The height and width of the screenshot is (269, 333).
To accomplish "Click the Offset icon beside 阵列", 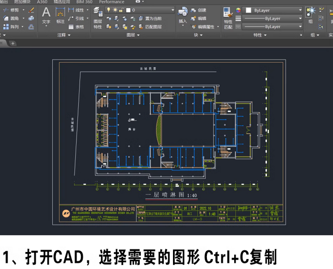I will click(x=31, y=27).
